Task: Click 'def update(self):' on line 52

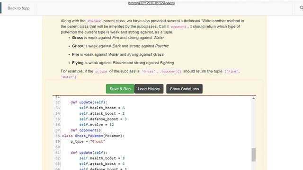Action: point(89,102)
